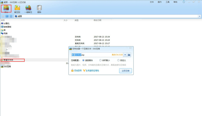Viewport: 202px width, 116px height.
Task: Select the 360压缩 item in the list
Action: 6,66
